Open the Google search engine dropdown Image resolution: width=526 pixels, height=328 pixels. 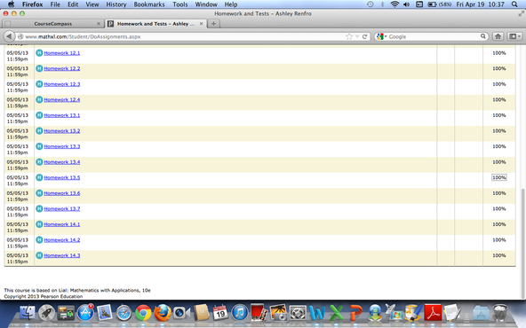pos(381,36)
